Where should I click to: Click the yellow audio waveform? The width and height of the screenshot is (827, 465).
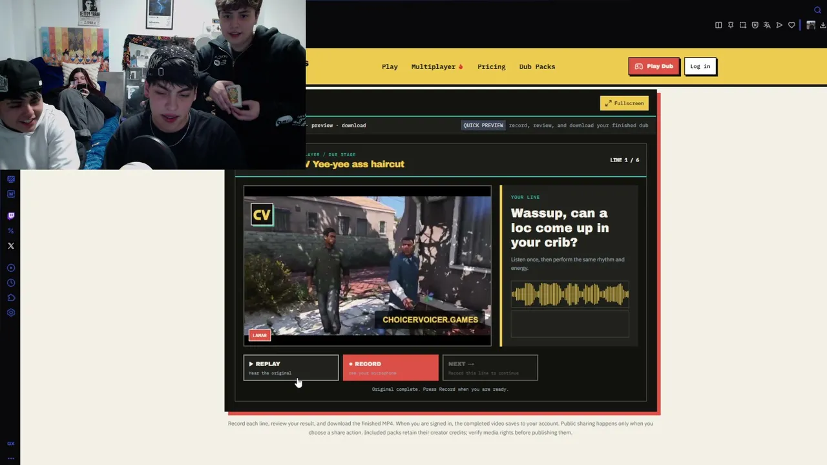[570, 294]
